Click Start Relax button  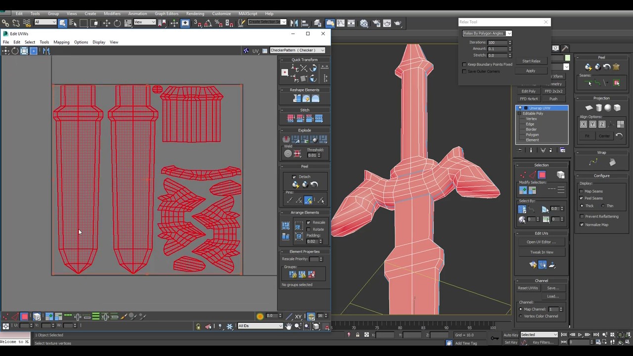coord(531,61)
